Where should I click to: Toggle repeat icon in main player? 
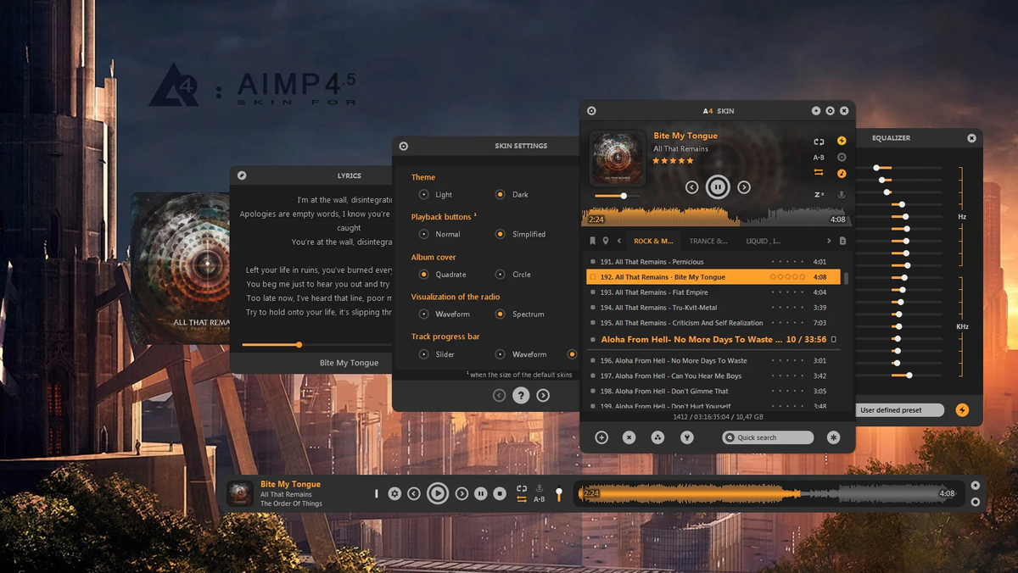pos(819,142)
